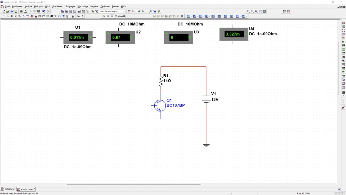The width and height of the screenshot is (346, 195).
Task: Open the LabVIEW instrument icon
Action: click(344, 92)
